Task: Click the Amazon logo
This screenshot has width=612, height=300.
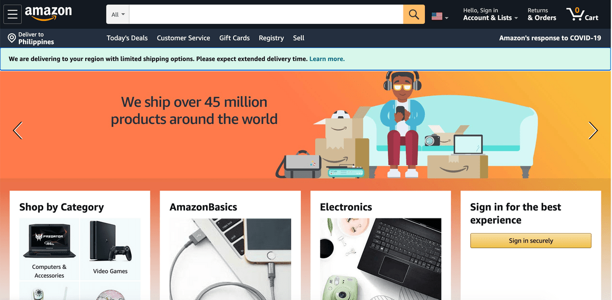Action: 48,14
